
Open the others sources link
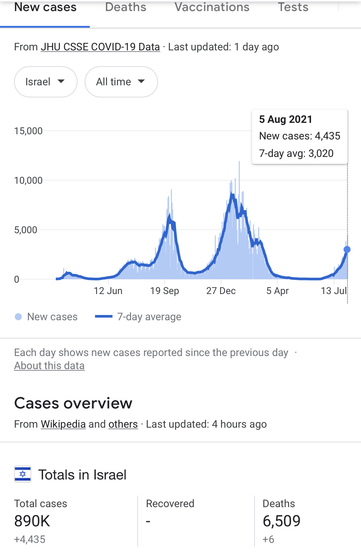tap(123, 424)
